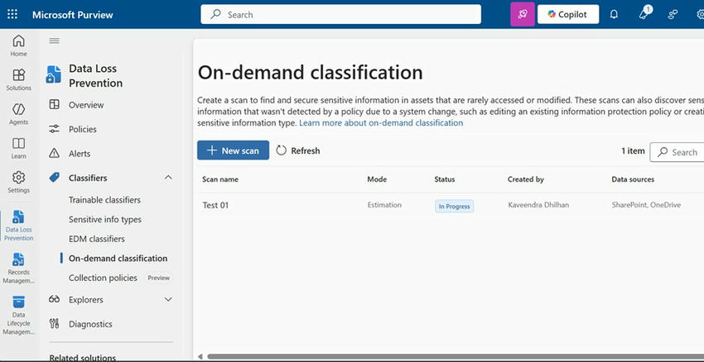Click the settings gear at header edge
The height and width of the screenshot is (362, 704).
(701, 14)
